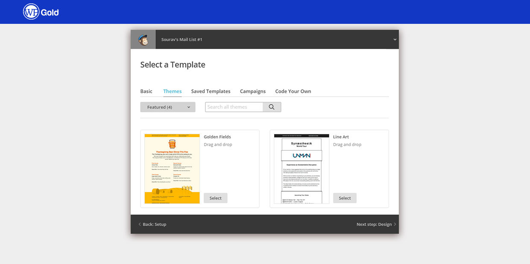This screenshot has height=264, width=530.
Task: Click the WP Gold logo
Action: click(x=41, y=12)
